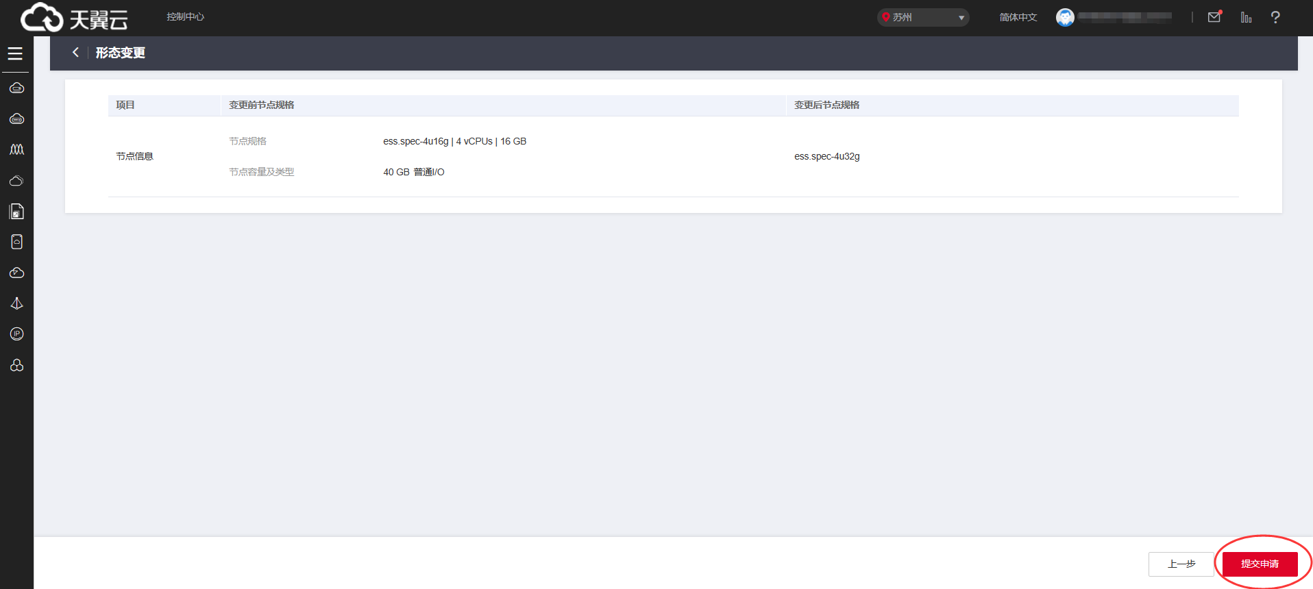Open the hamburger menu in the sidebar
The image size is (1313, 589).
point(15,53)
